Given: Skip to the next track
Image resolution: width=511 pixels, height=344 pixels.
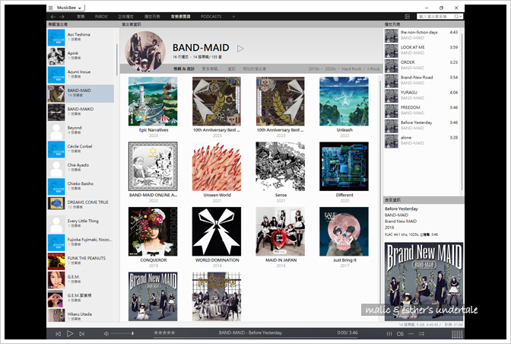Looking at the screenshot, I should (82, 333).
